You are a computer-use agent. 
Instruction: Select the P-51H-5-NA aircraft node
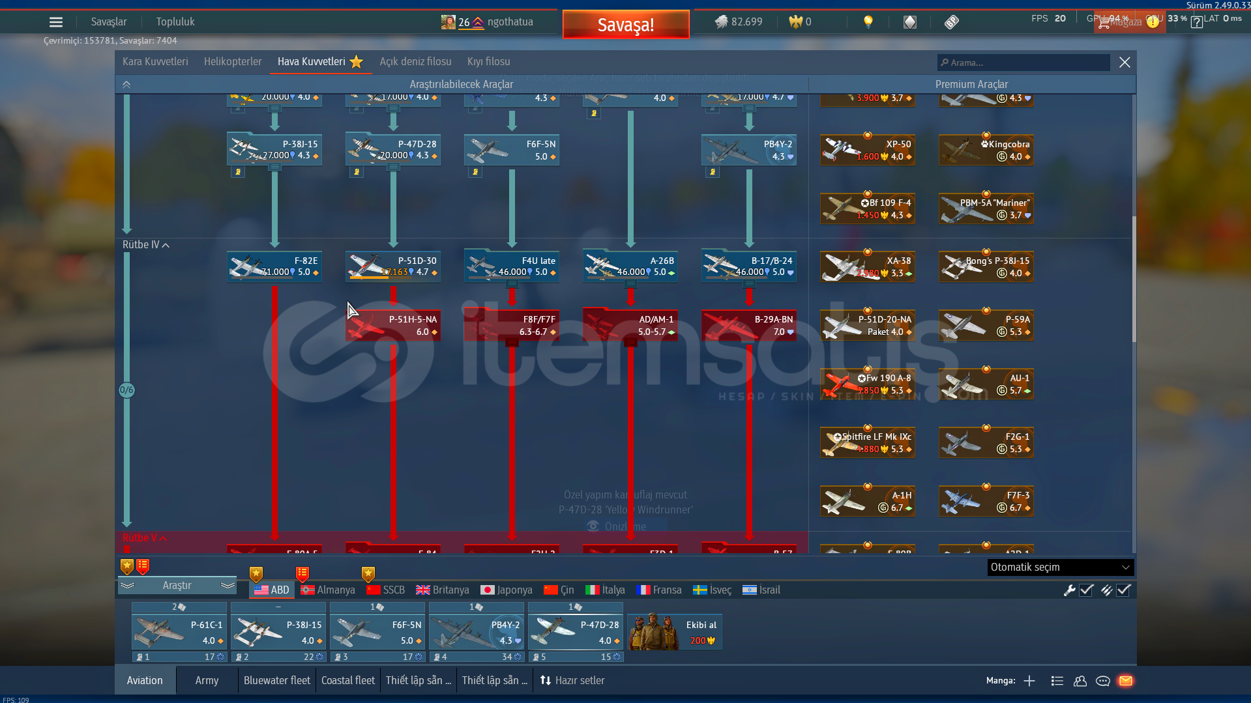click(393, 325)
